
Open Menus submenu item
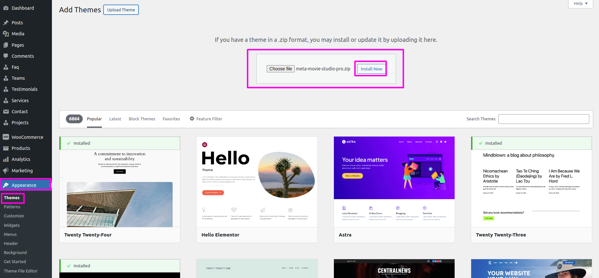[10, 234]
